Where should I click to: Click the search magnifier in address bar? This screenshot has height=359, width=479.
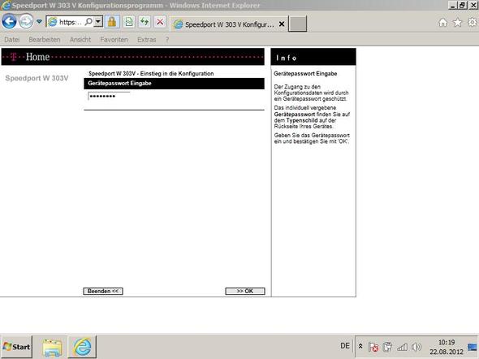(88, 22)
